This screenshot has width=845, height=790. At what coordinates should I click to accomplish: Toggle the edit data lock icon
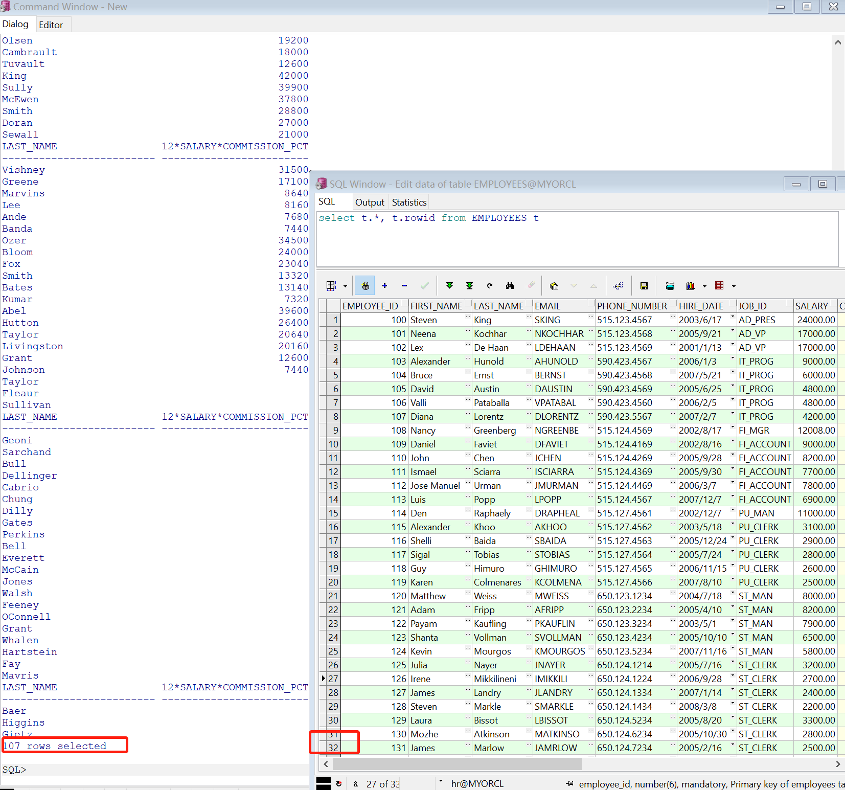(365, 286)
